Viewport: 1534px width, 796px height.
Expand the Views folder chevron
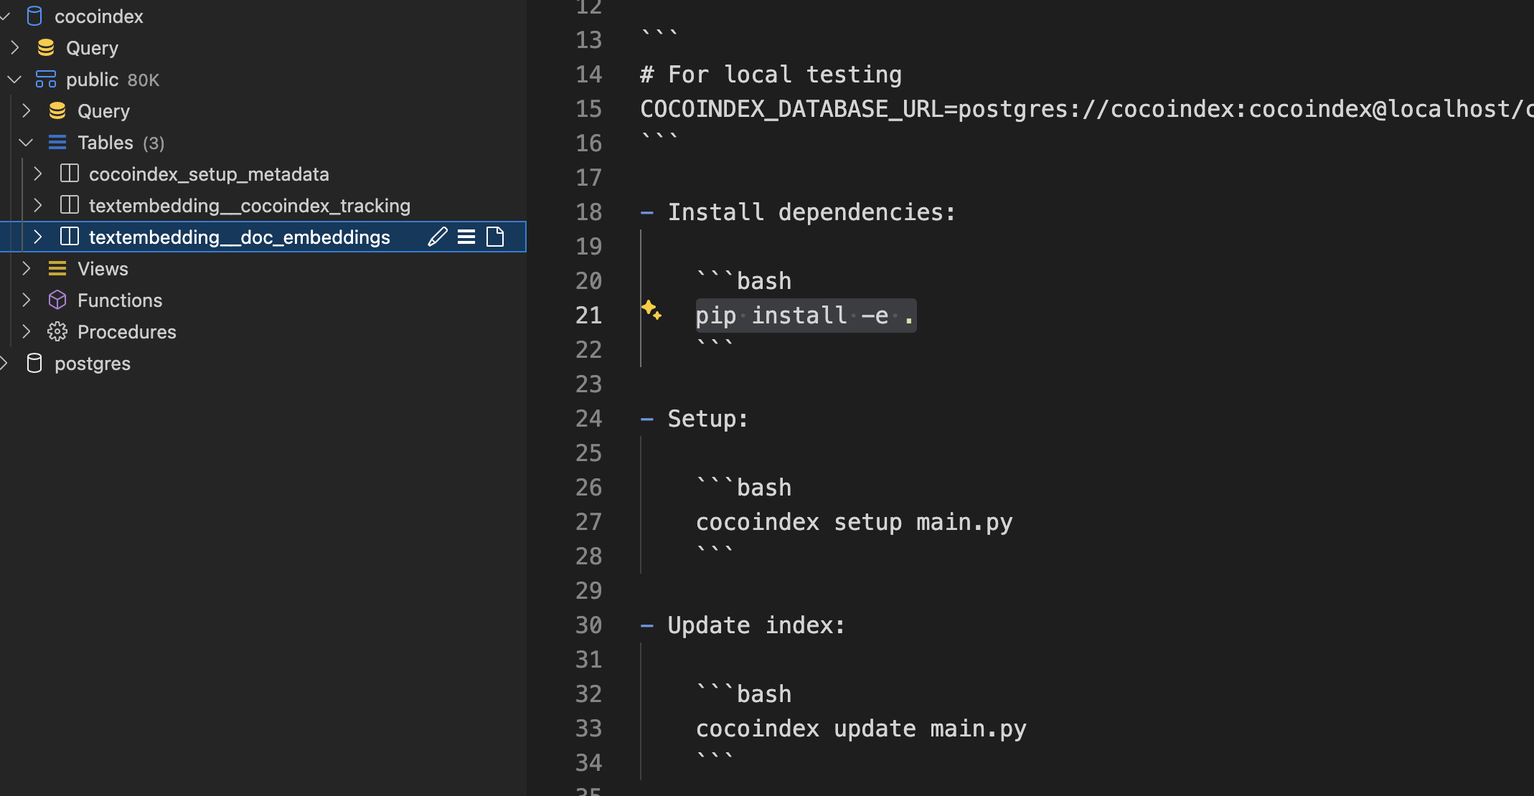(x=27, y=268)
